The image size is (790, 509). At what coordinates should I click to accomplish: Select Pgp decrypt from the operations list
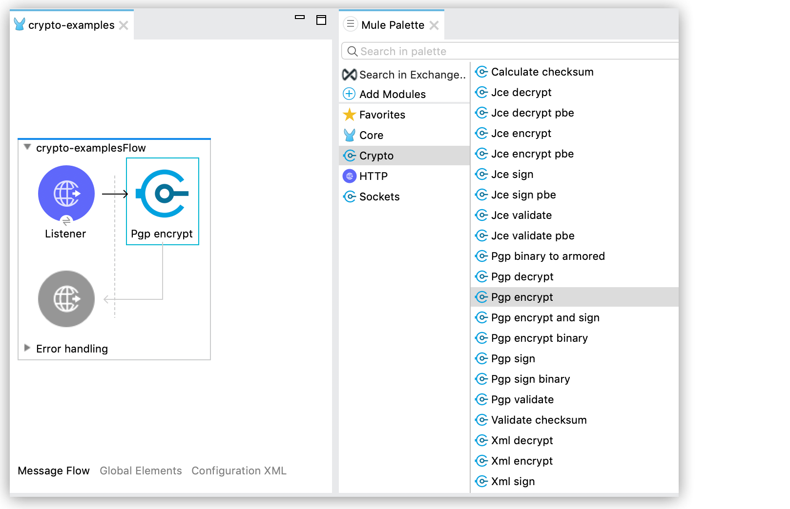(x=522, y=276)
